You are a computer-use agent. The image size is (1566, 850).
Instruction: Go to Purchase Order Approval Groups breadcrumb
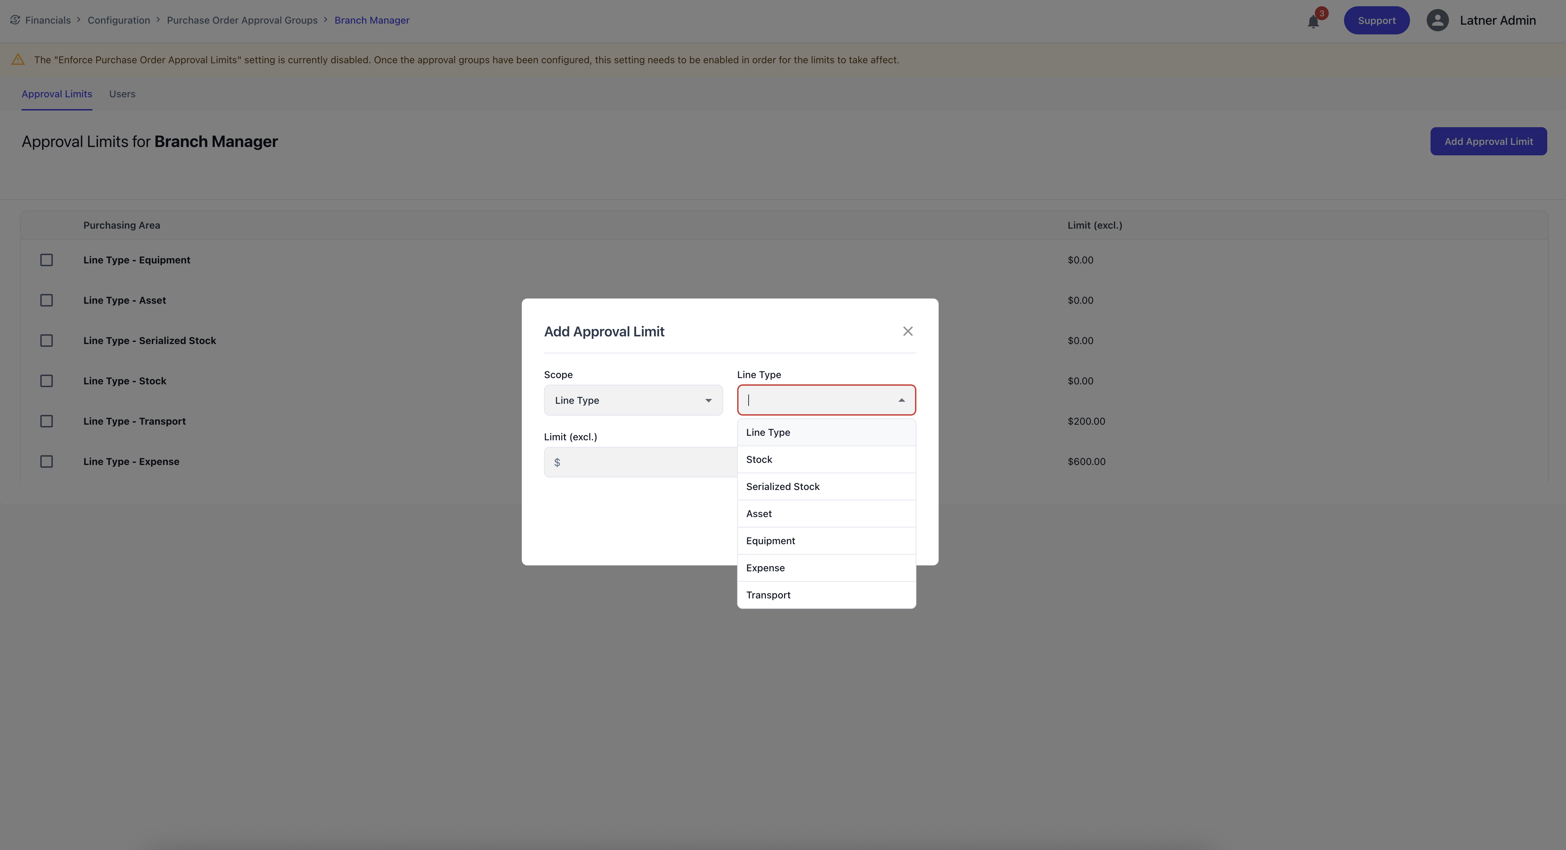pyautogui.click(x=242, y=20)
